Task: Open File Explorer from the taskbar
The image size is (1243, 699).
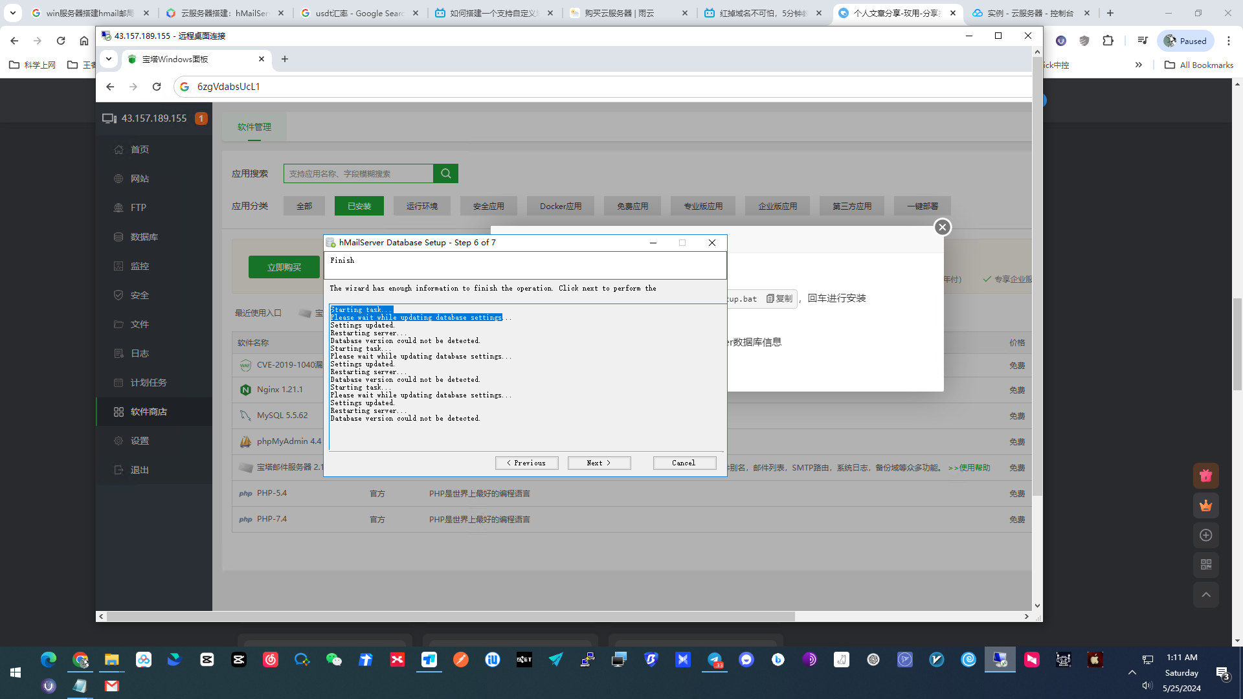Action: 112,660
